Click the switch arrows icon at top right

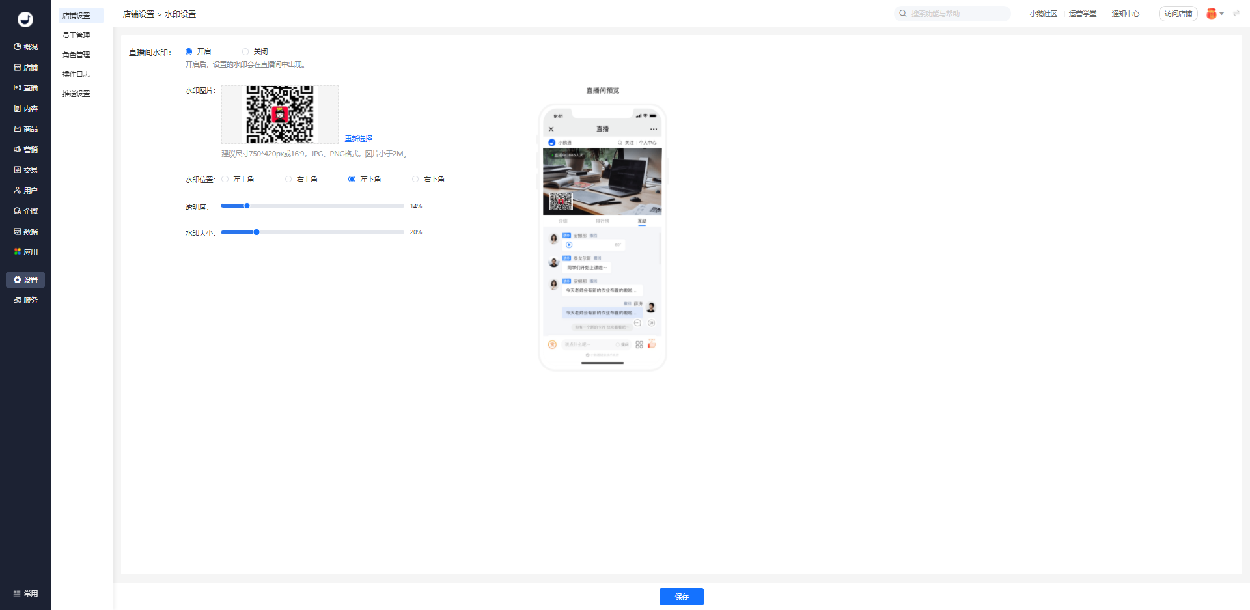1236,14
